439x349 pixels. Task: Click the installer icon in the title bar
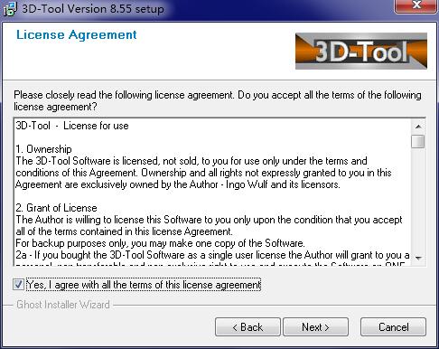click(10, 9)
